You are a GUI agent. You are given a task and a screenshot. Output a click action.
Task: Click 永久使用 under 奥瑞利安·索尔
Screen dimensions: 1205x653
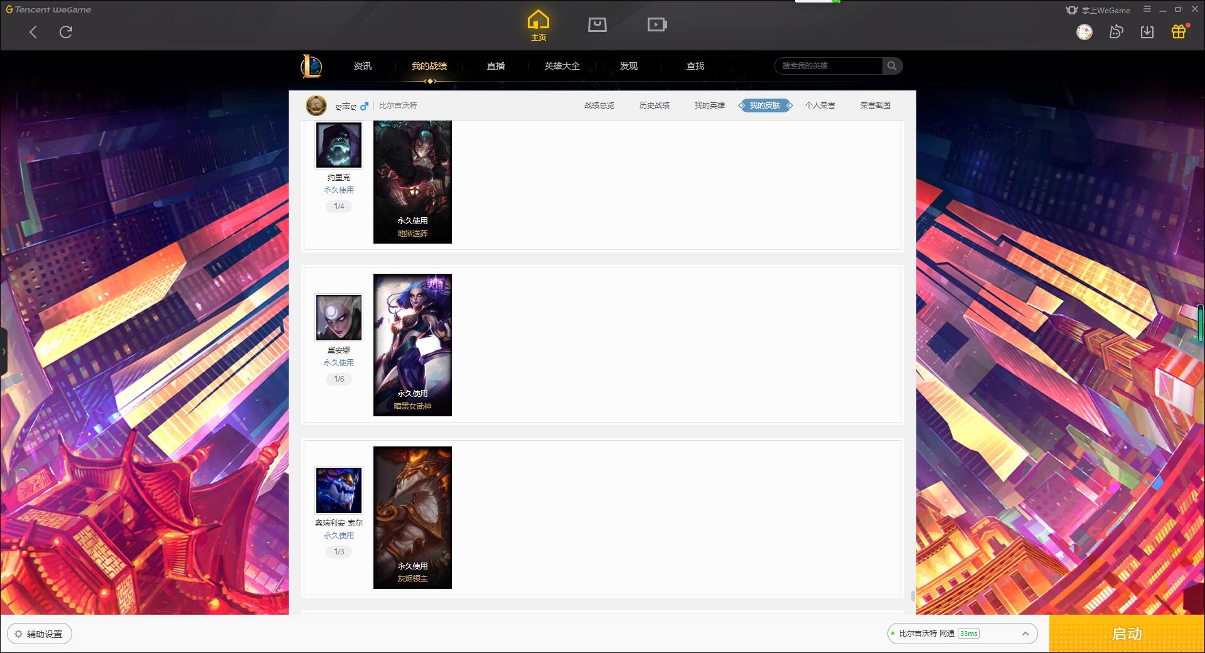[339, 536]
